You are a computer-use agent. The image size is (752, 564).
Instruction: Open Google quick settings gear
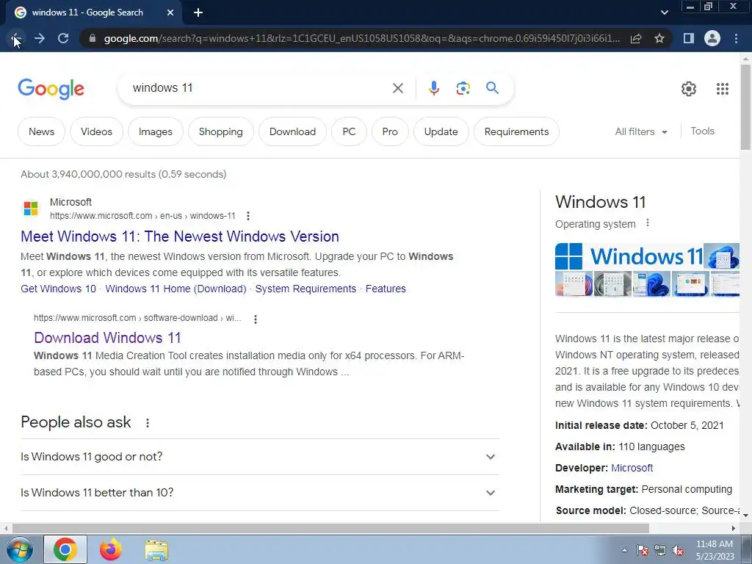[x=689, y=89]
